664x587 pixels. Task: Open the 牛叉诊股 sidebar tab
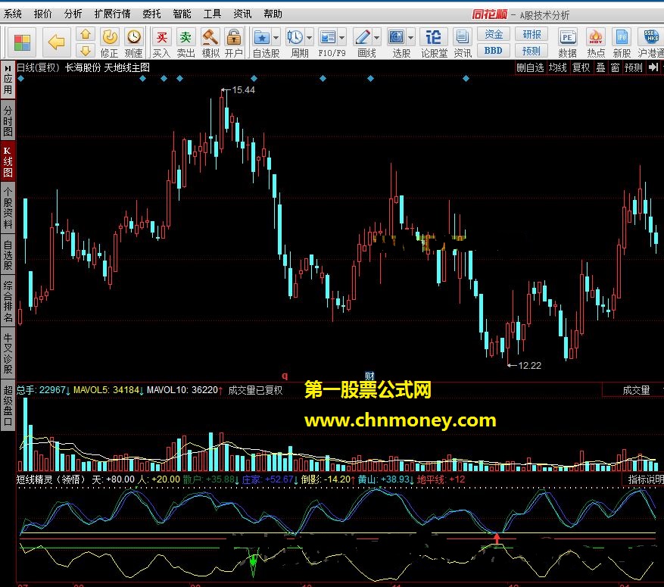[x=8, y=352]
